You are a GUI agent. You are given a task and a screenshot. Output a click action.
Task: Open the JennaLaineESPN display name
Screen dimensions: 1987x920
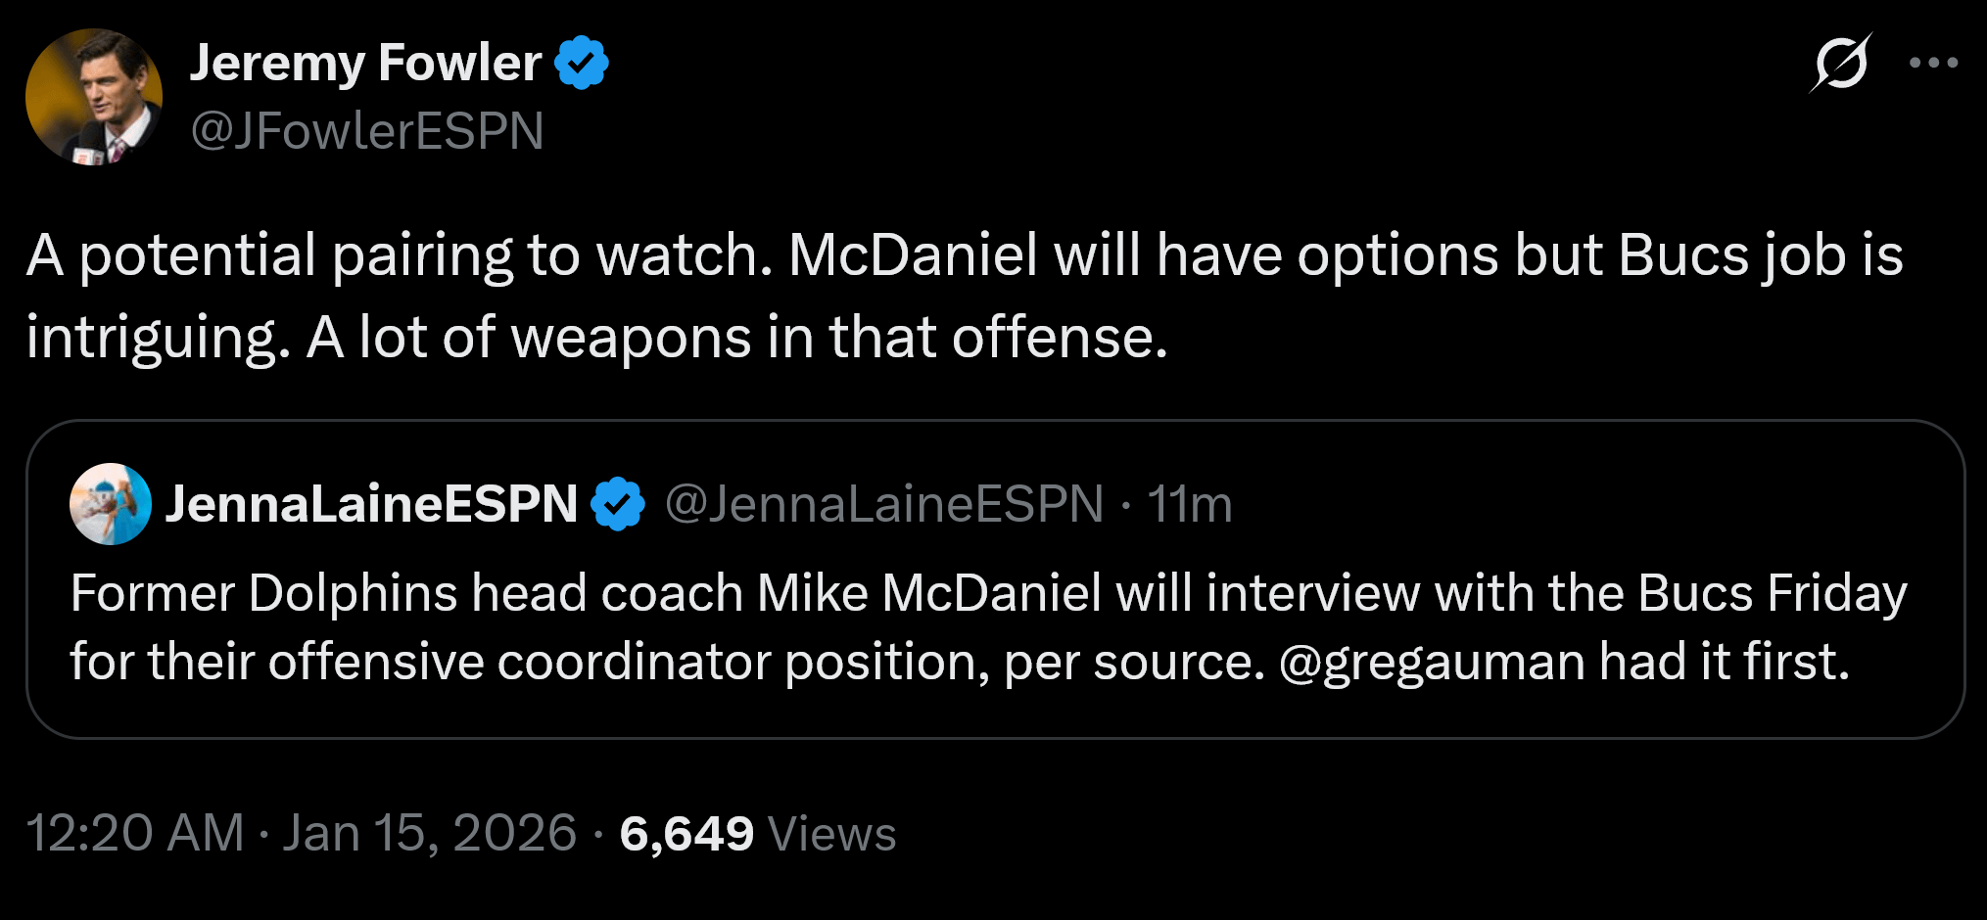[x=371, y=504]
